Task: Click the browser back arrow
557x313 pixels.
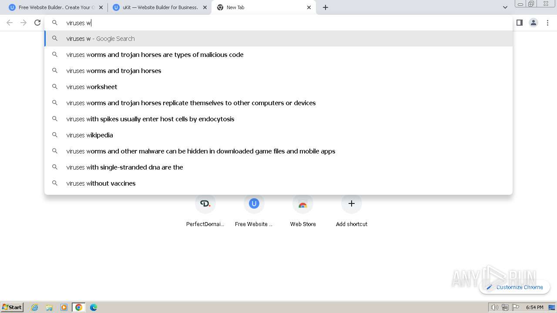Action: 10,23
